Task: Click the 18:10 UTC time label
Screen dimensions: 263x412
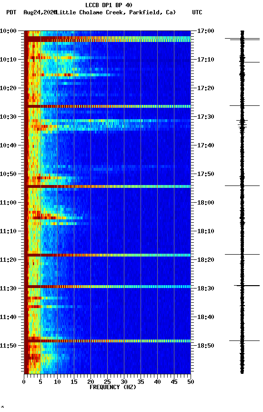Action: pos(206,231)
